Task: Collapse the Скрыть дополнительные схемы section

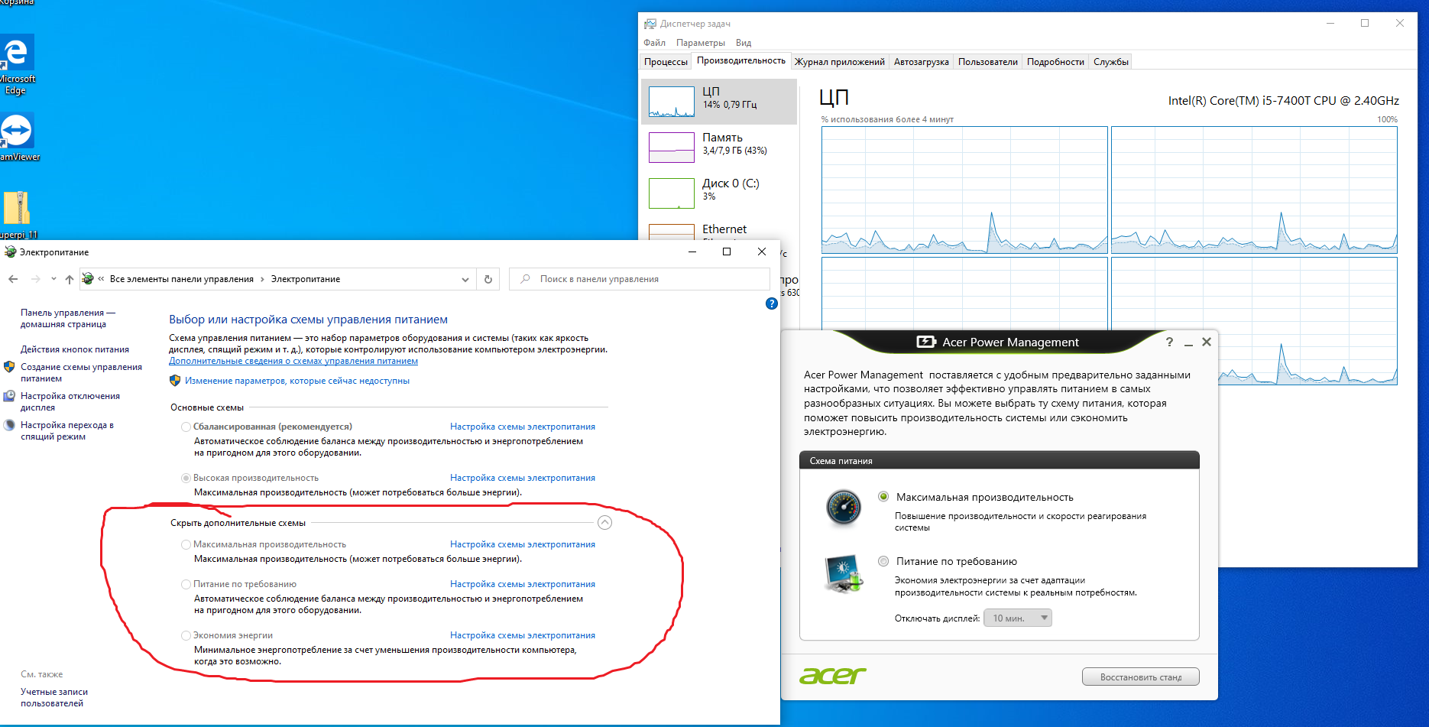Action: click(604, 523)
